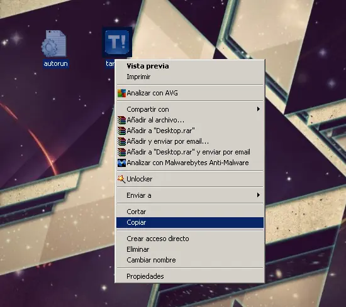Choose Unlocker from the context menu
The height and width of the screenshot is (307, 346).
190,179
